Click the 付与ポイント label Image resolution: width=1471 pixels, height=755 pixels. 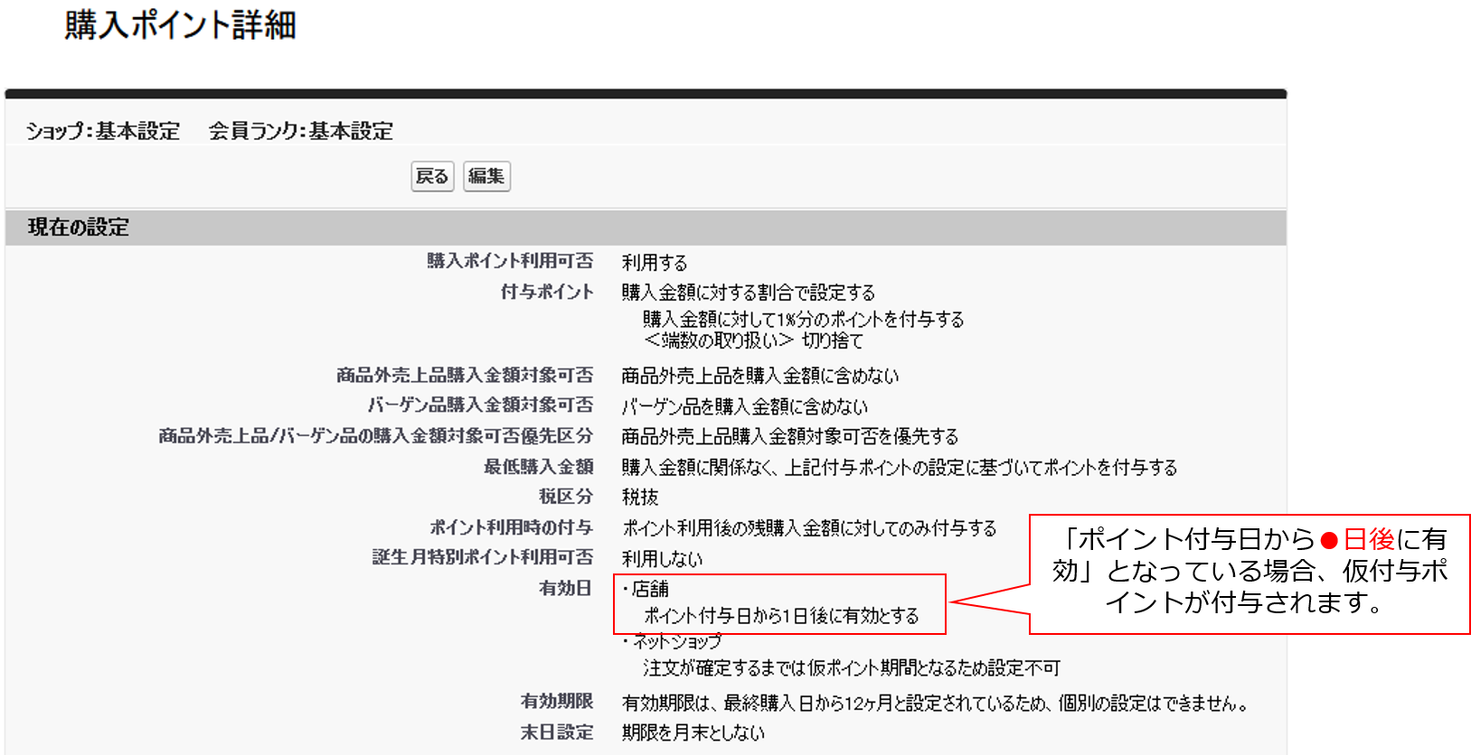pyautogui.click(x=547, y=292)
